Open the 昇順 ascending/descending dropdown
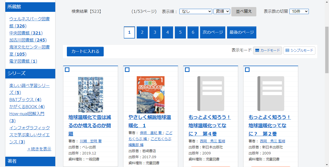 tap(222, 11)
